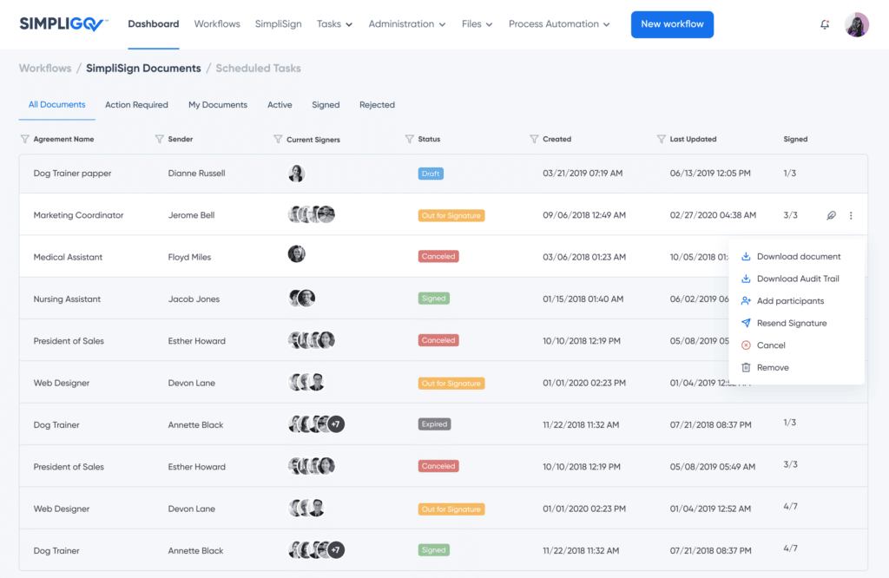Click the +7 signers badge for Dog Trainer
Screen dimensions: 889x578
tap(336, 424)
